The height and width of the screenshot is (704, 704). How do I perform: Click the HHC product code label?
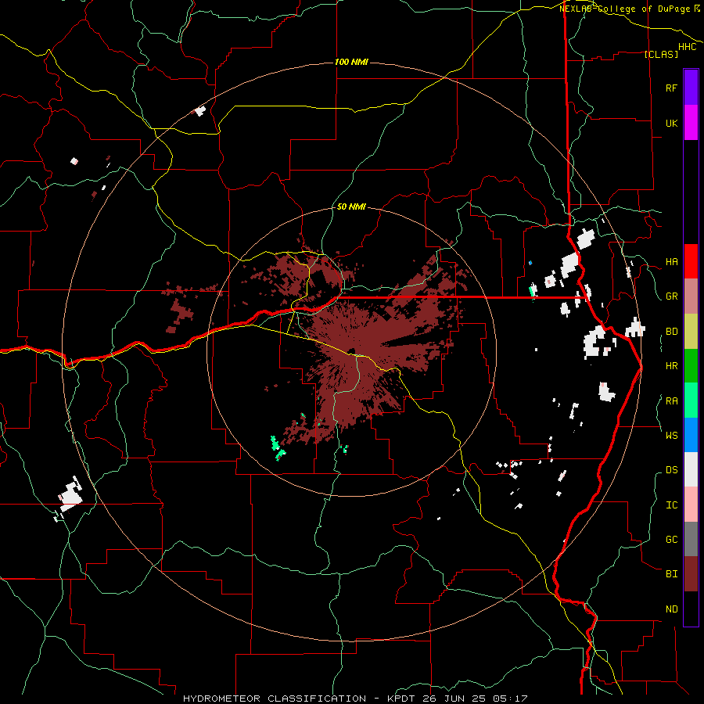coord(688,47)
